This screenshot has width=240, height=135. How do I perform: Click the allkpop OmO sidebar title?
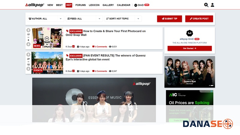click(187, 39)
